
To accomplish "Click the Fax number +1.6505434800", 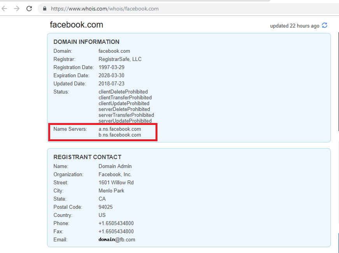I will (x=116, y=231).
